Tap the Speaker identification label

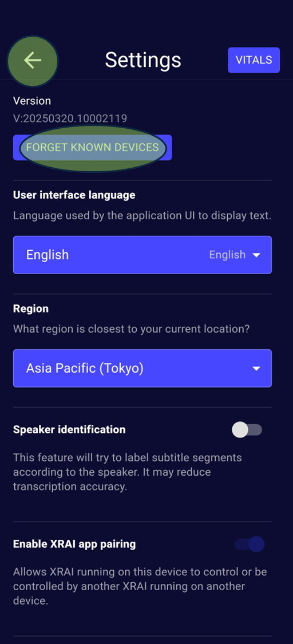click(69, 429)
